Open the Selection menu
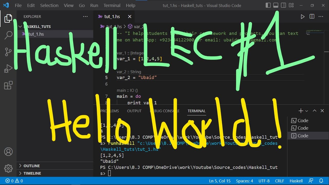Viewport: 329px width, 185px height. point(49,5)
